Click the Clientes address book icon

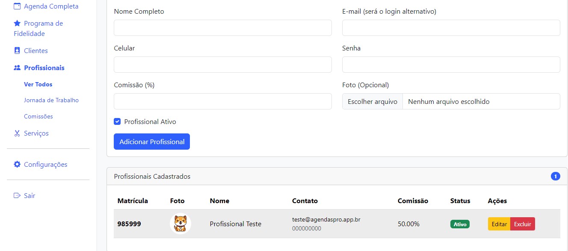pos(16,50)
